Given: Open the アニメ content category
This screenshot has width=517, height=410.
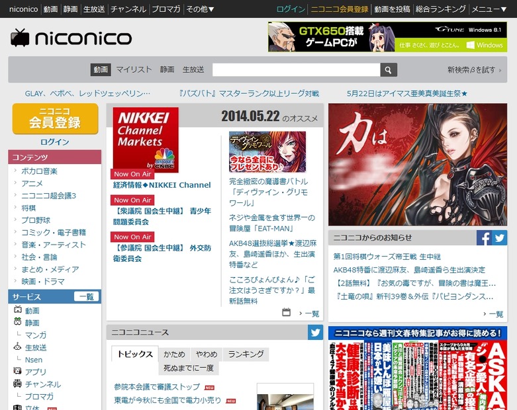Looking at the screenshot, I should (32, 183).
